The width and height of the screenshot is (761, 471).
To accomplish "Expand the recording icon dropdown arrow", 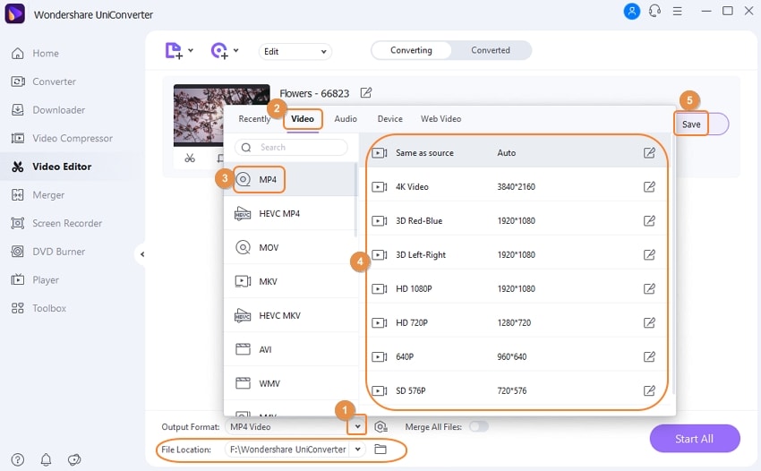I will [235, 50].
